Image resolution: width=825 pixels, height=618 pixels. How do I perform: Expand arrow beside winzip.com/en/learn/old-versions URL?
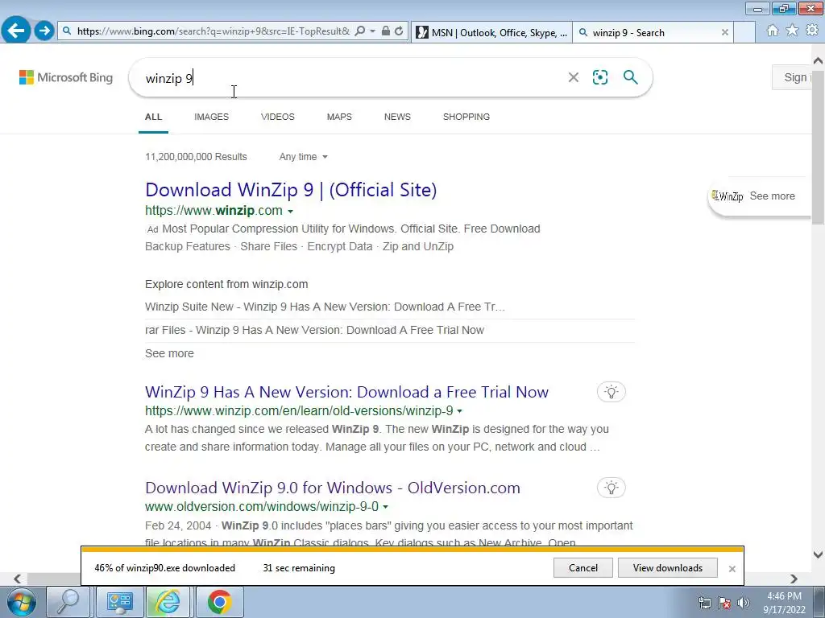459,411
